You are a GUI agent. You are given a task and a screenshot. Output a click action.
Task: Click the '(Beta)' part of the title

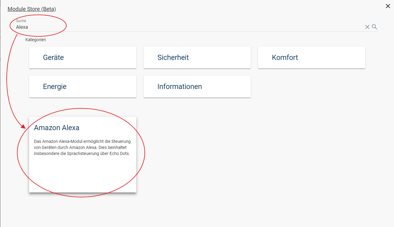click(48, 9)
